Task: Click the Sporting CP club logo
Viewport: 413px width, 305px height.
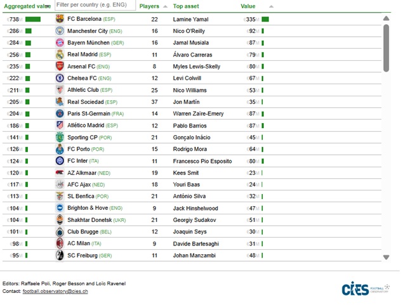Action: [x=60, y=137]
